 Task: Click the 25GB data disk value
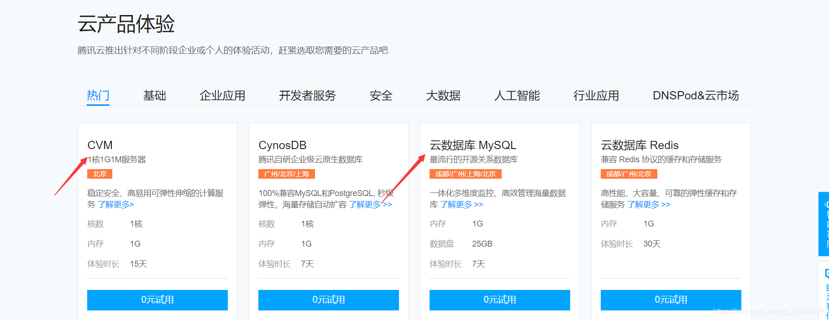tap(482, 244)
